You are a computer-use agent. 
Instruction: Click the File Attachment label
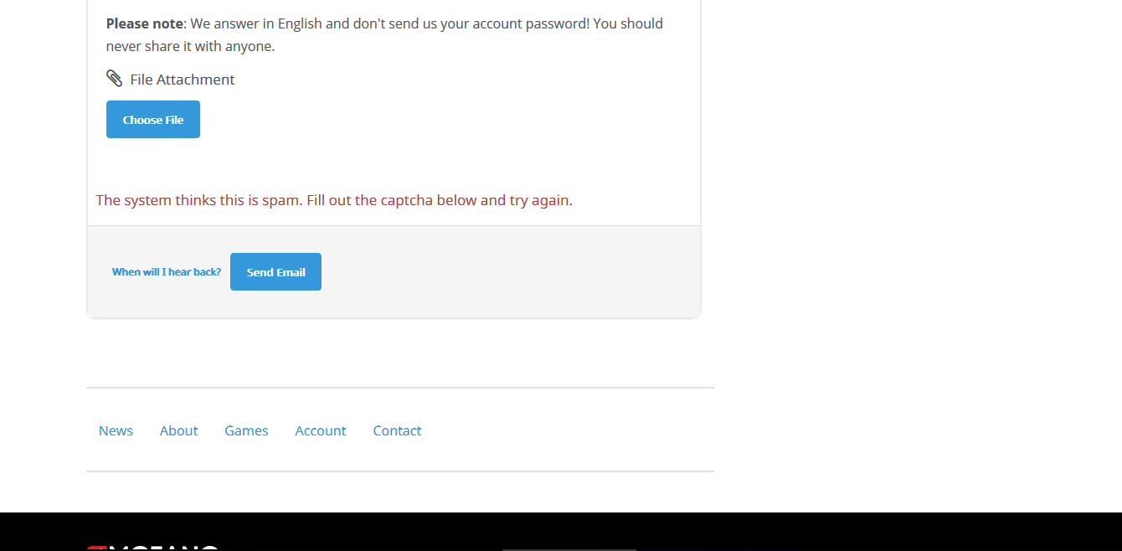click(182, 80)
